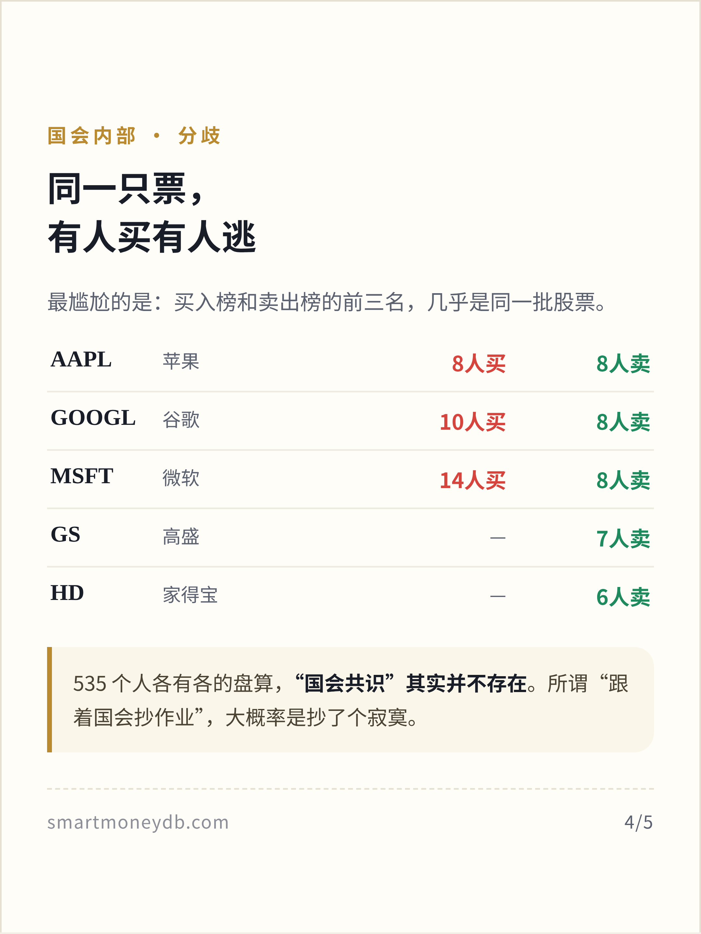Screen dimensions: 701x934
Task: Click the MSFT ticker symbol
Action: [81, 476]
